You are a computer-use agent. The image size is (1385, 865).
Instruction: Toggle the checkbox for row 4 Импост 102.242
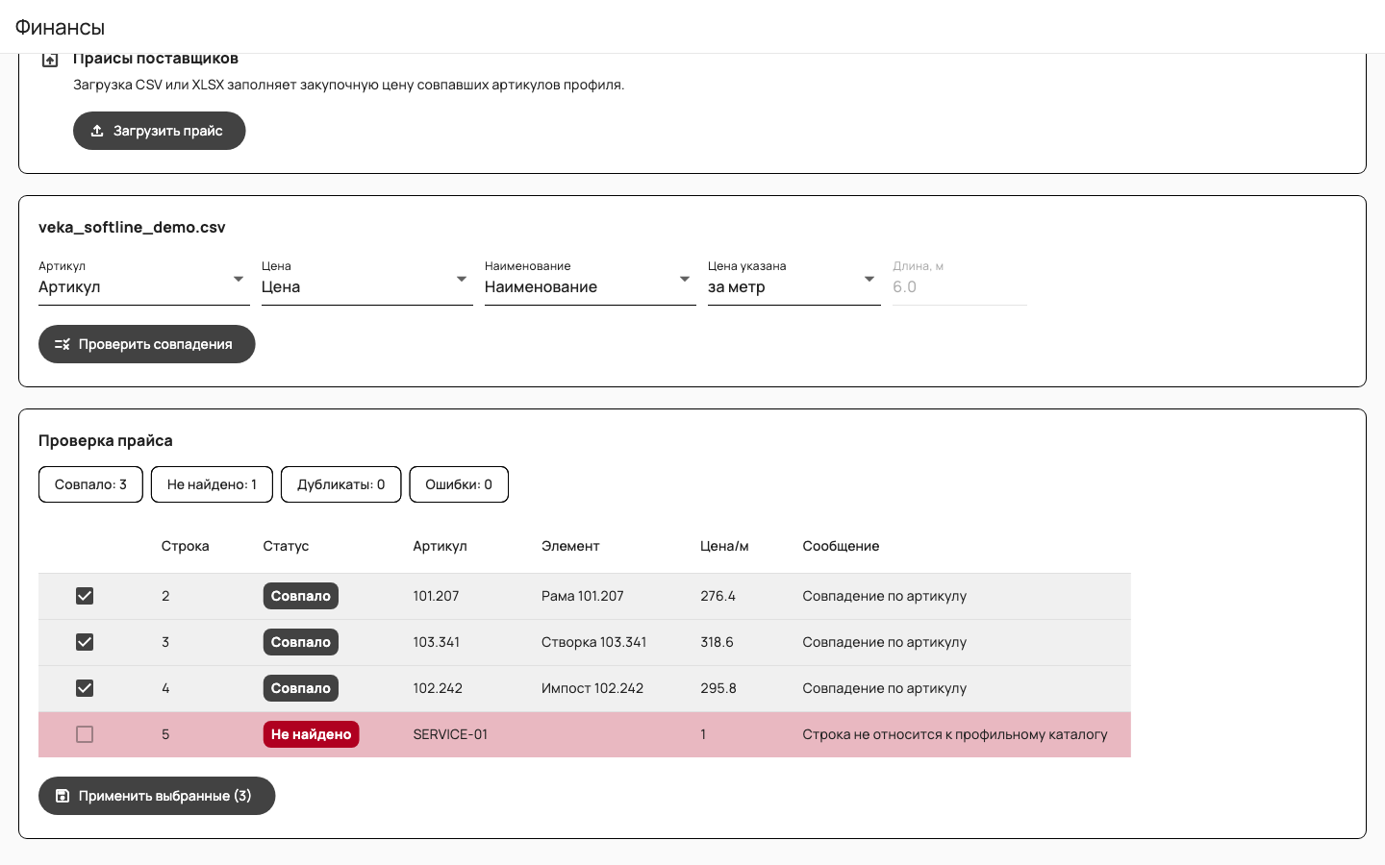85,688
